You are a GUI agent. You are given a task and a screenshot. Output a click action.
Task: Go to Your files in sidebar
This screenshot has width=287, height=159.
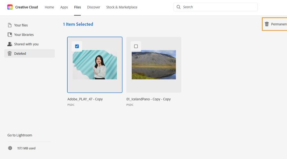tap(29, 25)
